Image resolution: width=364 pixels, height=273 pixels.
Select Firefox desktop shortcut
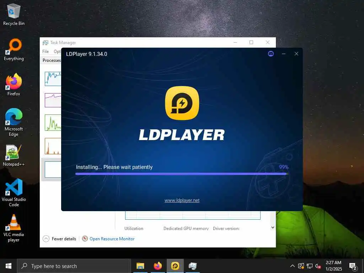14,85
